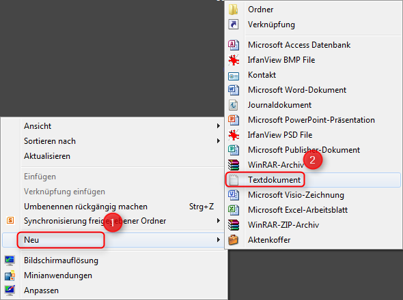Create a new Kontakt

(314, 75)
